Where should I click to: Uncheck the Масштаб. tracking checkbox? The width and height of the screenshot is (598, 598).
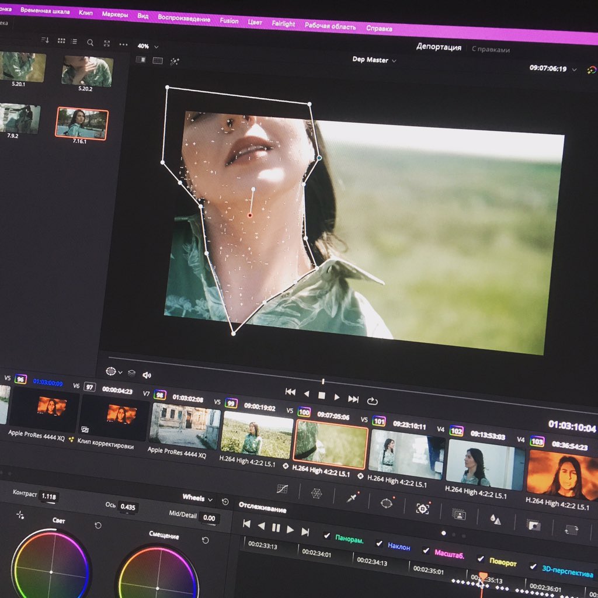(x=426, y=550)
